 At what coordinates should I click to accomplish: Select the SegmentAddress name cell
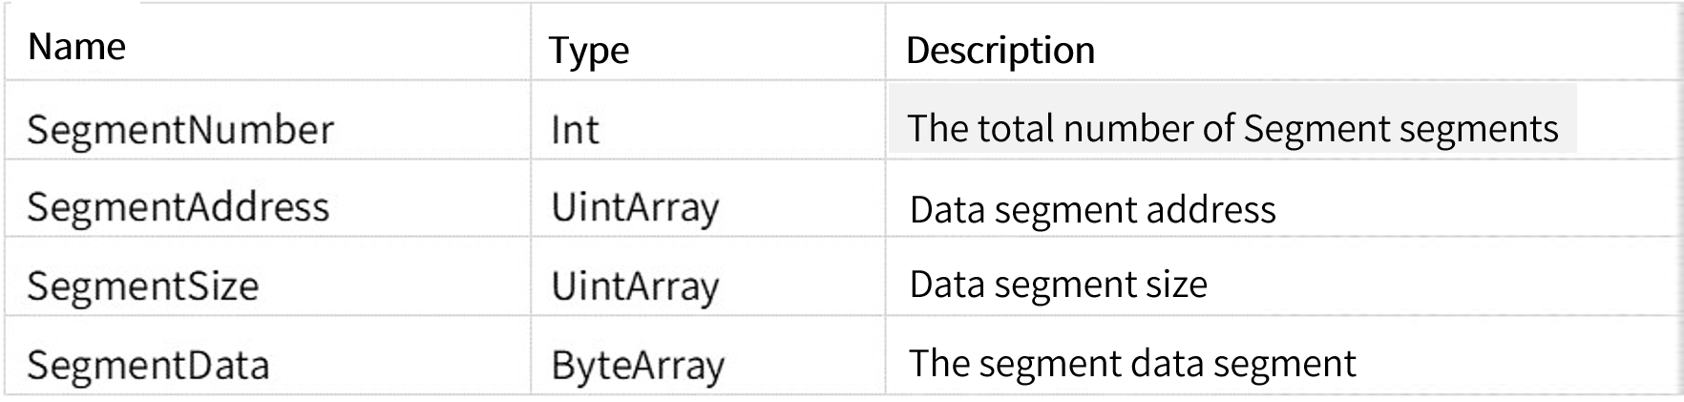pos(179,206)
